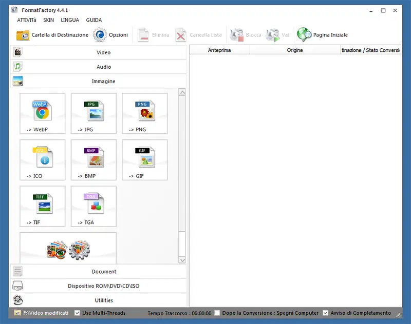Screen dimensions: 411x324
Task: Click the window resize grip corner
Action: coord(398,315)
